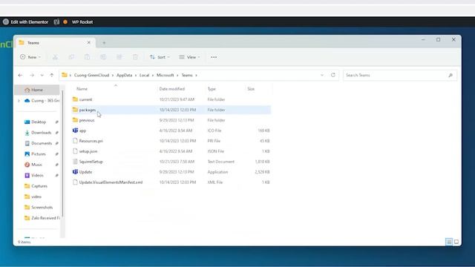The width and height of the screenshot is (475, 267).
Task: Go forward with the right arrow
Action: [x=32, y=75]
